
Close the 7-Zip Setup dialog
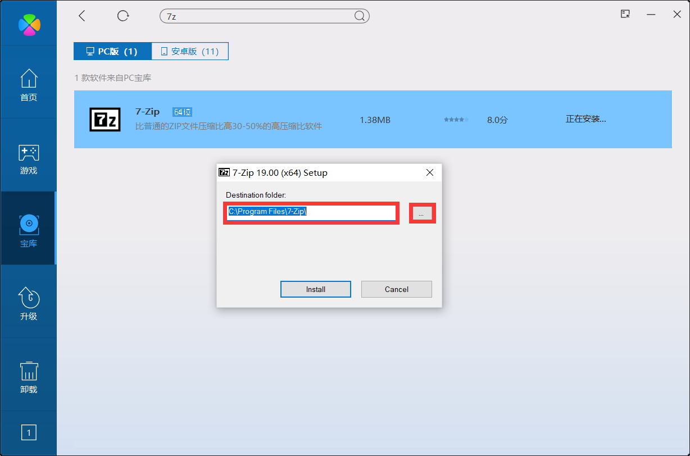pyautogui.click(x=430, y=172)
